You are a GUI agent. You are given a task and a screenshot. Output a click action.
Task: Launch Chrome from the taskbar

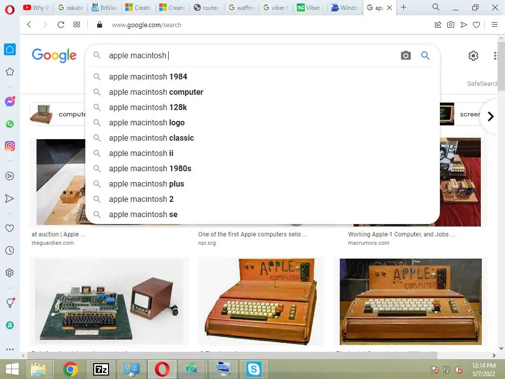71,369
